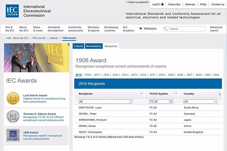Open the TC/CA System filter dropdown

pos(161,101)
